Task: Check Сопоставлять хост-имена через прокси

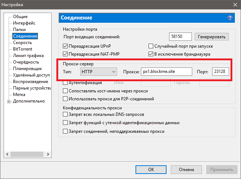Action: [x=65, y=91]
